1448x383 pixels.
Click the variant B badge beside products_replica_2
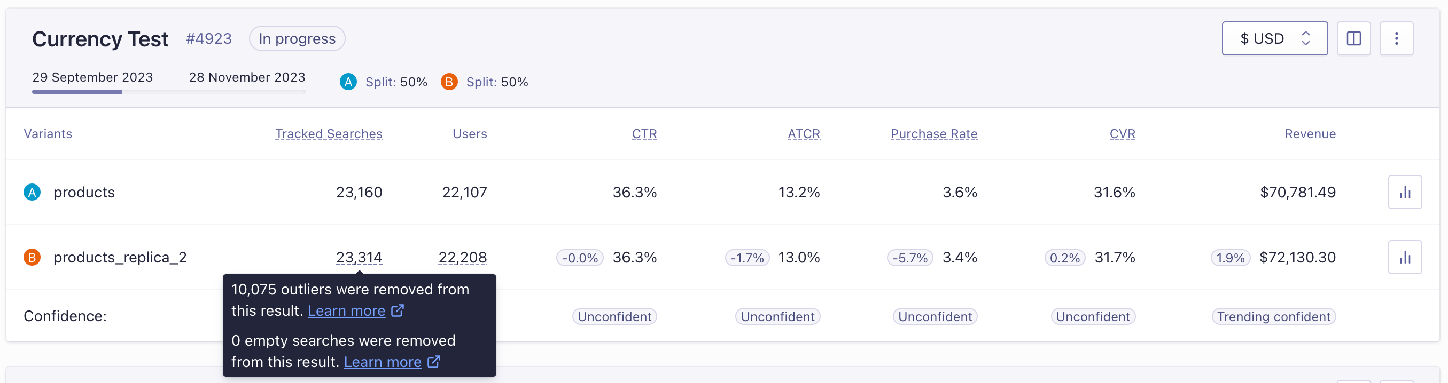point(32,257)
